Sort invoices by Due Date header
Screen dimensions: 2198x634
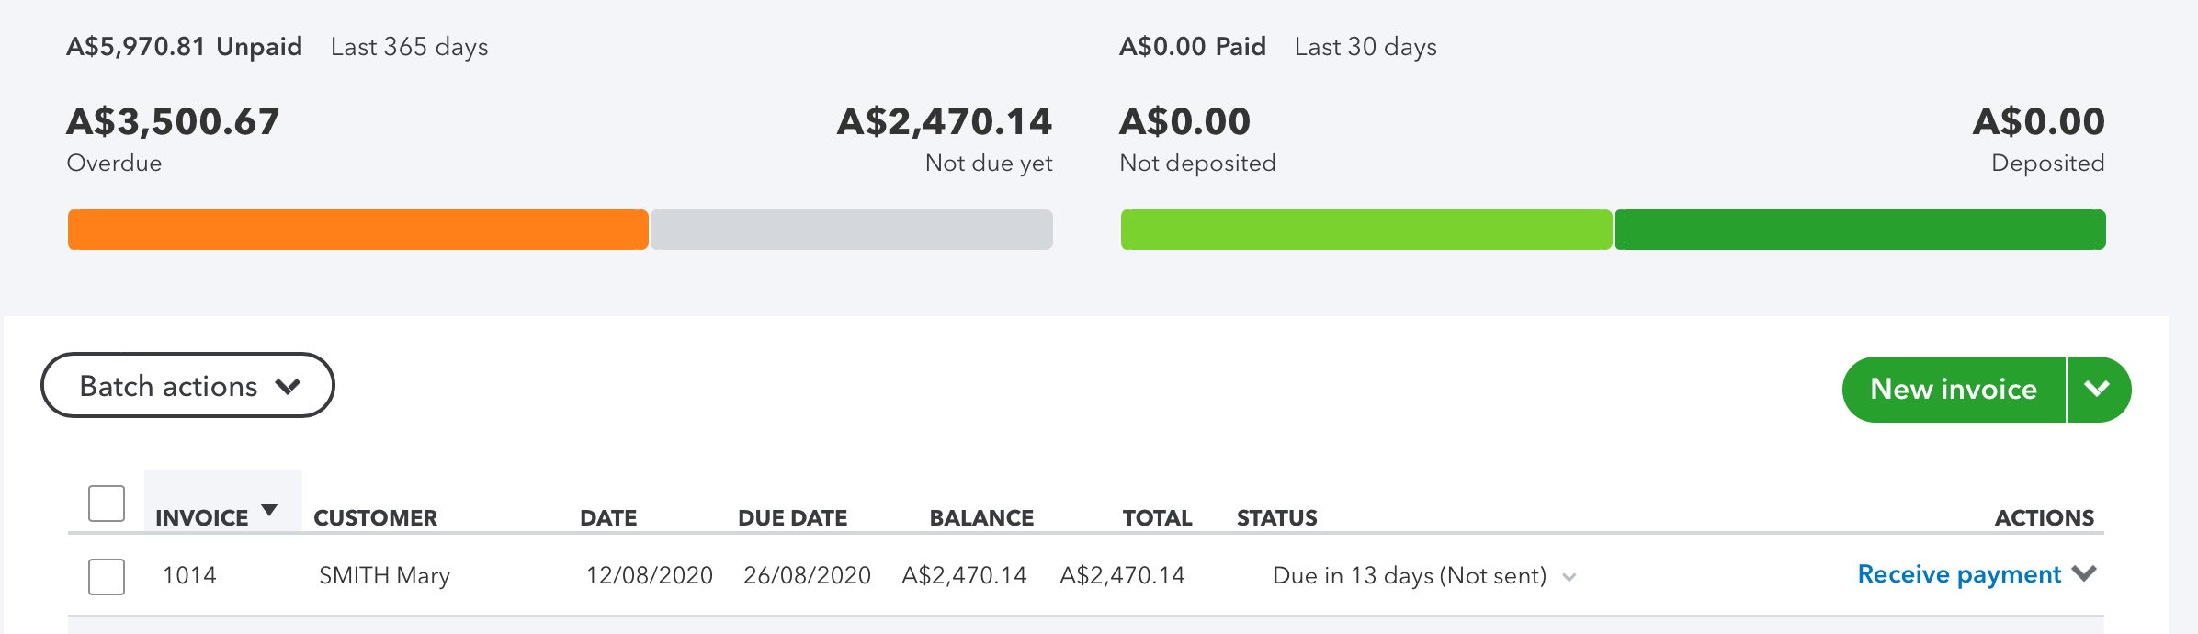(x=792, y=518)
